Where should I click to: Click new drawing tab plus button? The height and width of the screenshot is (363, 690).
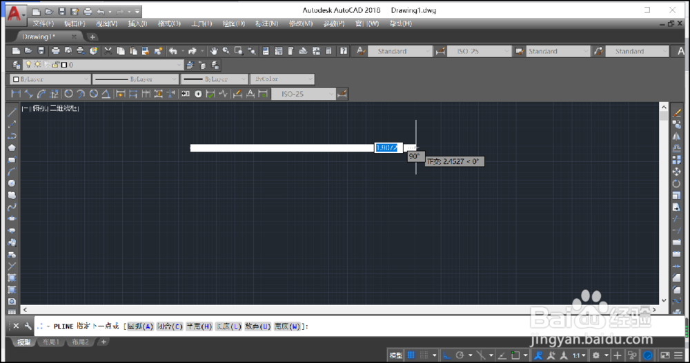click(x=92, y=37)
